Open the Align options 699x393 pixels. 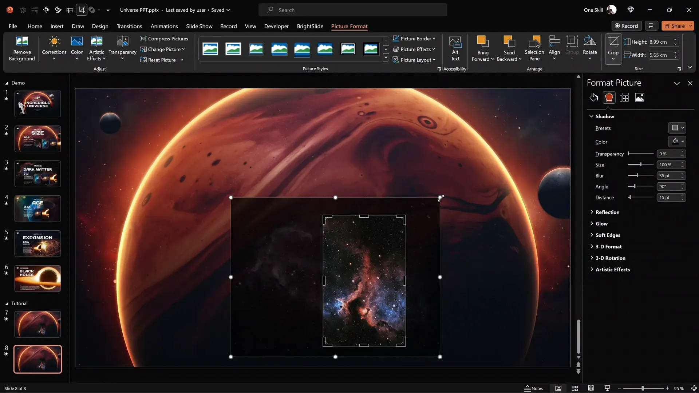coord(554,48)
